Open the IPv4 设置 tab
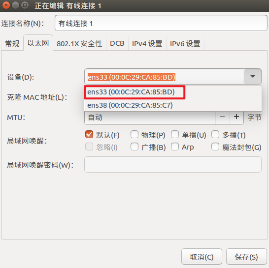269x268 pixels. click(147, 43)
